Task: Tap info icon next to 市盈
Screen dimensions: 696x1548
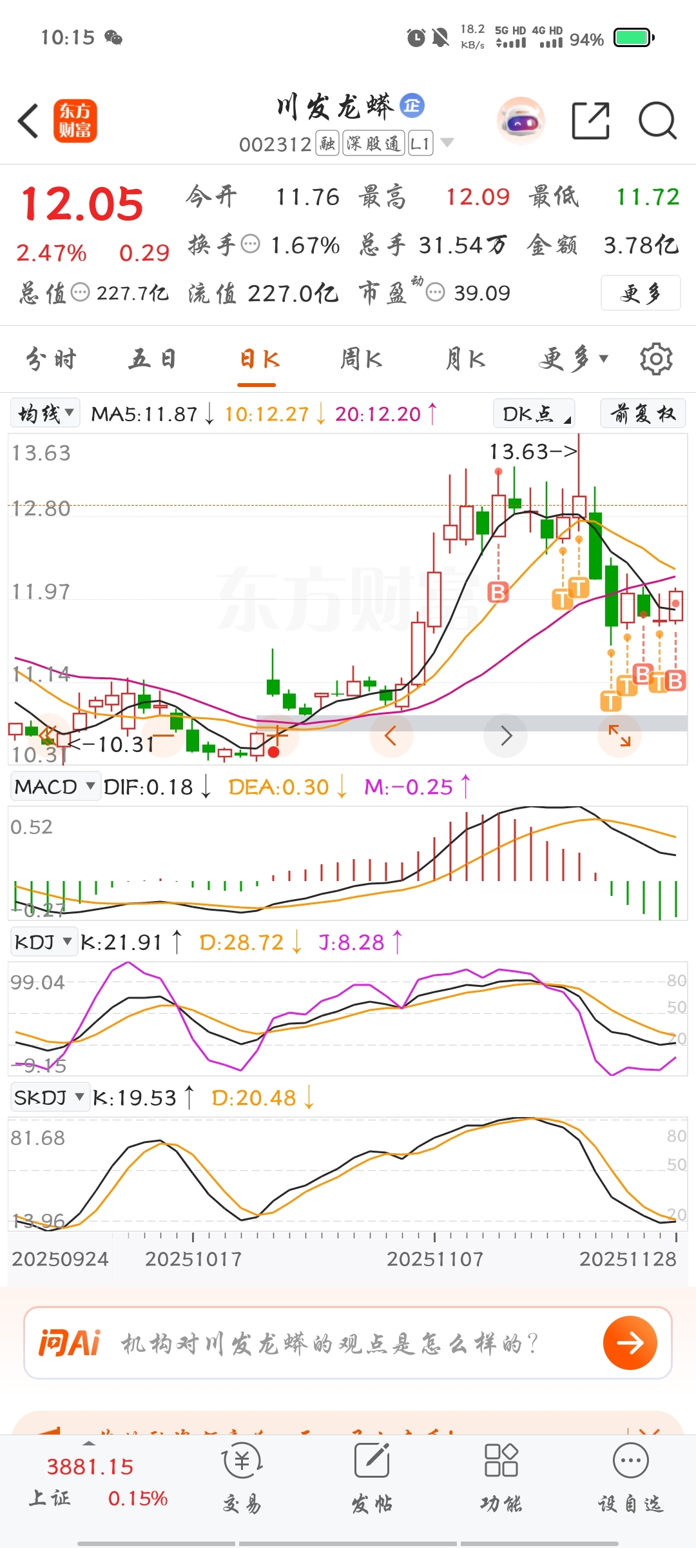Action: point(436,293)
